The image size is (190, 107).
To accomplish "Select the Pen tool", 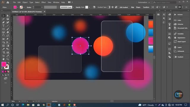I will point(3,22).
